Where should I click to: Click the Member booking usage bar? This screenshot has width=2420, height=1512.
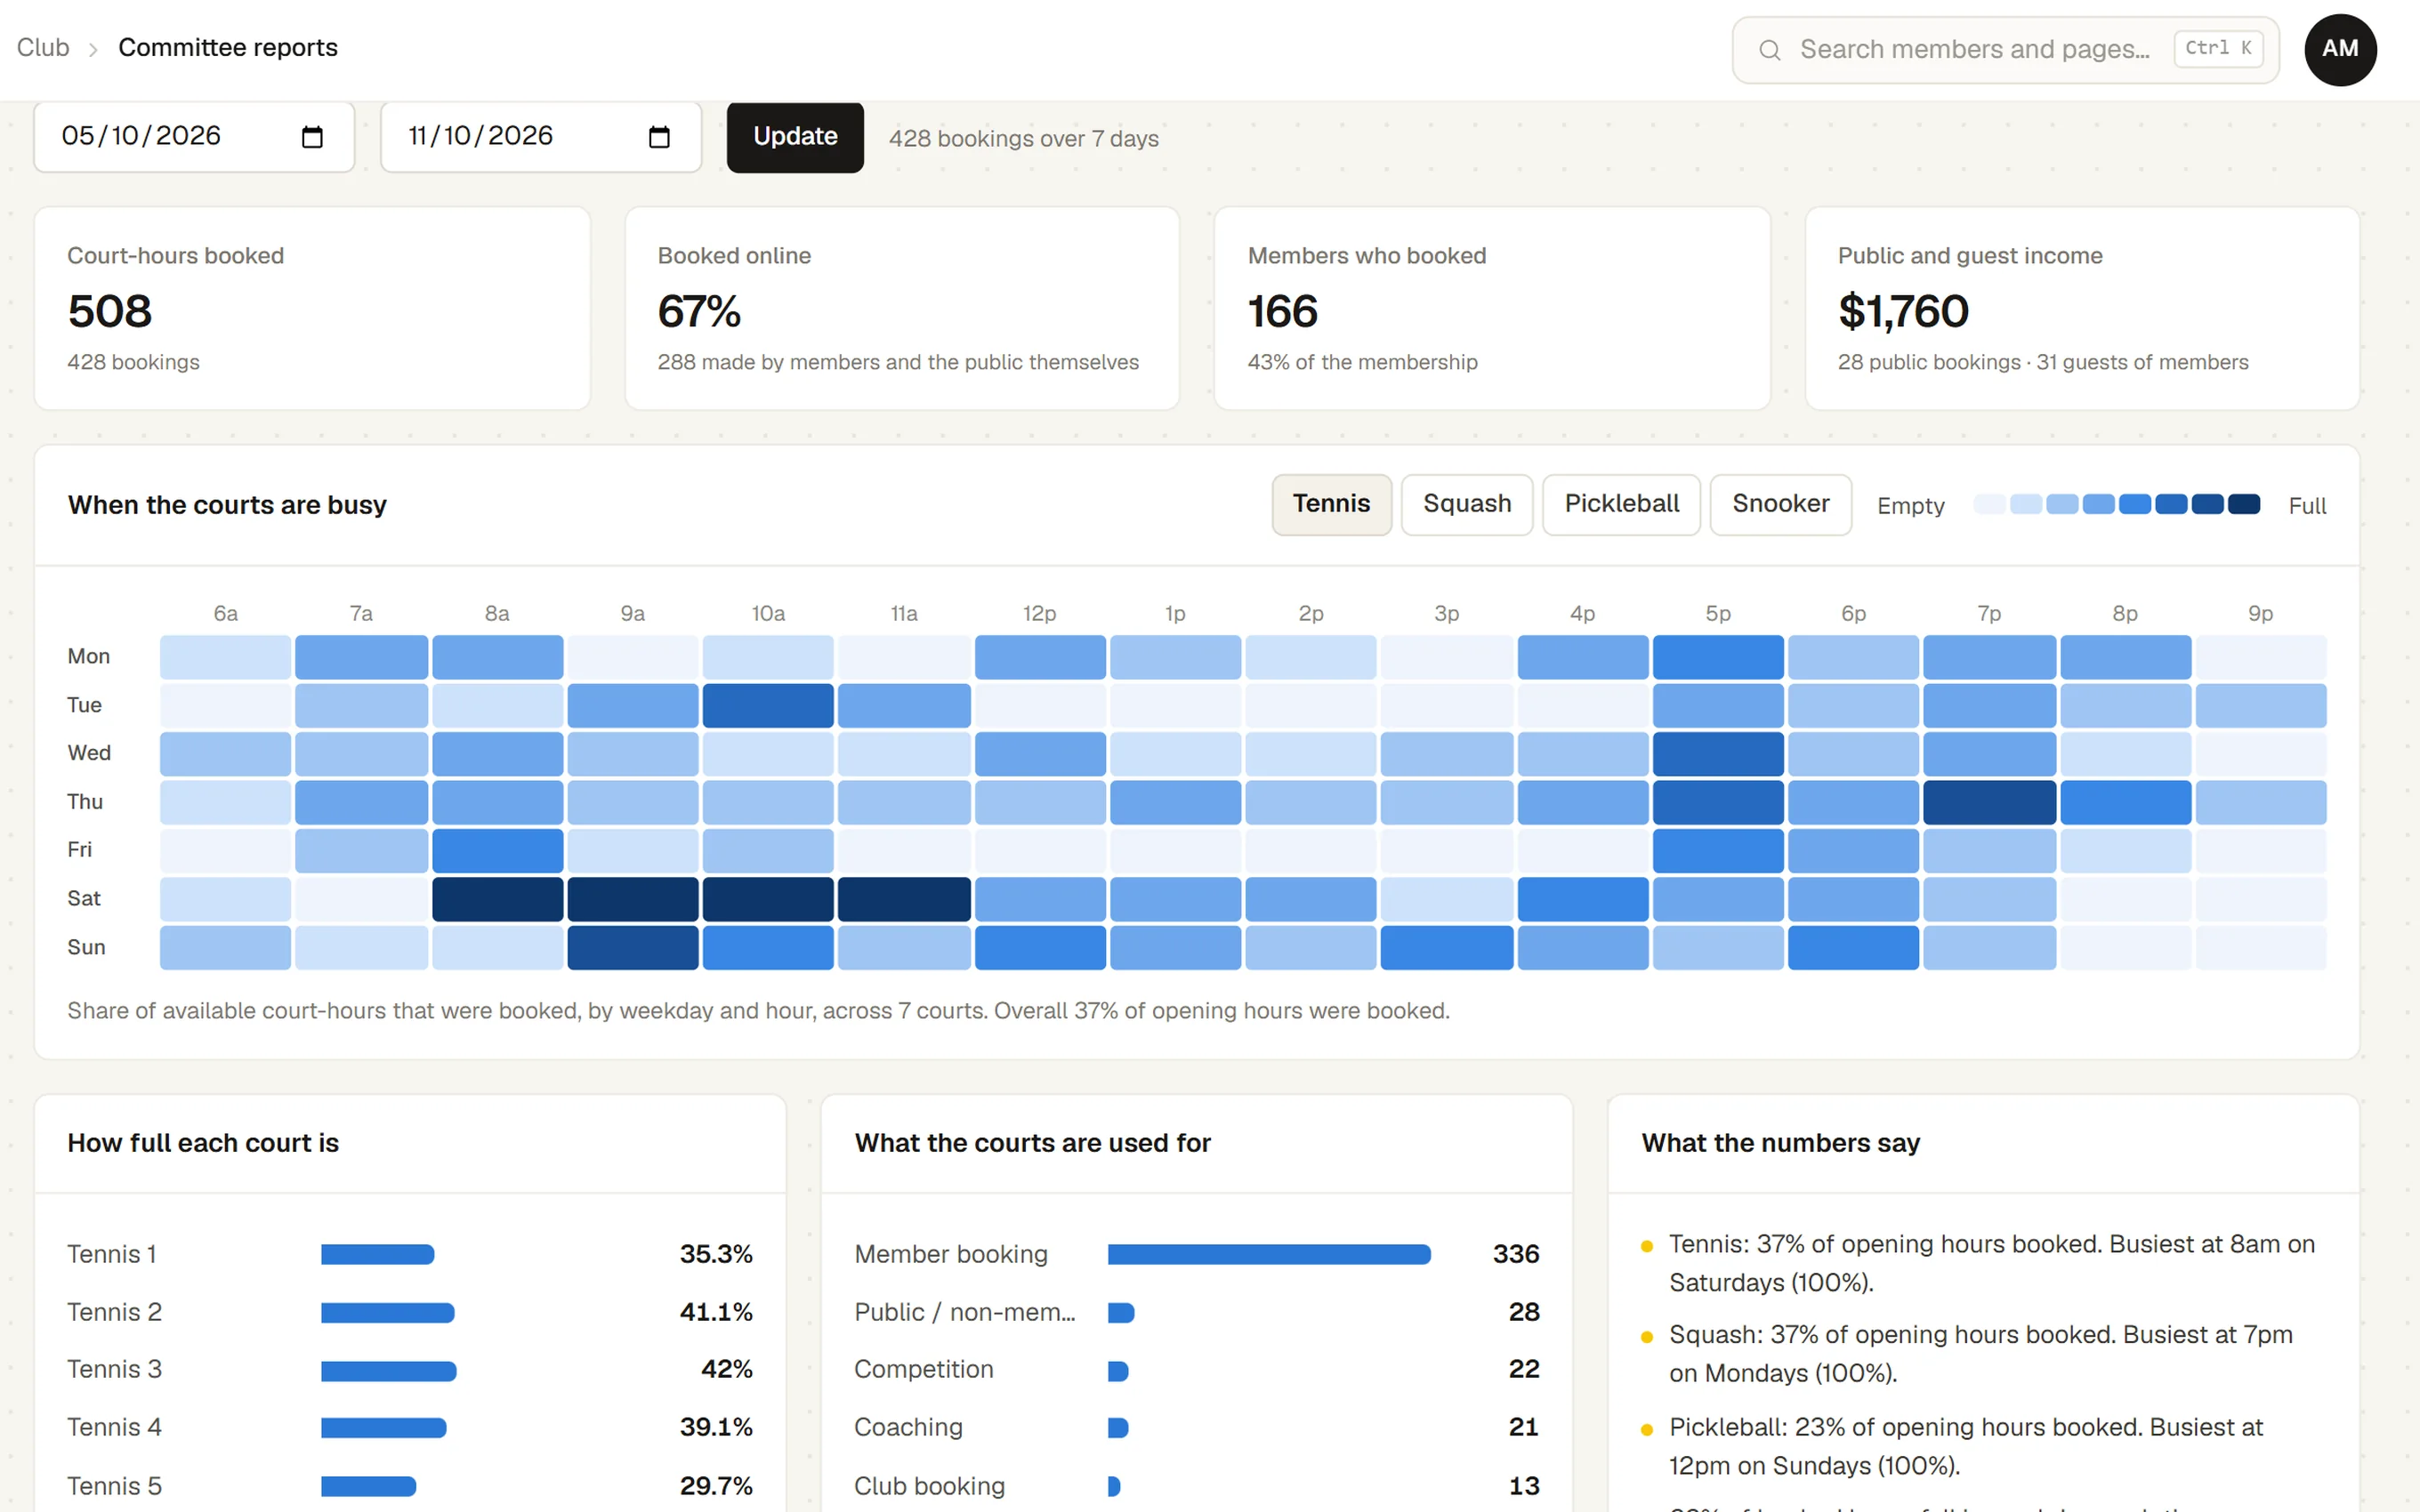(x=1269, y=1254)
